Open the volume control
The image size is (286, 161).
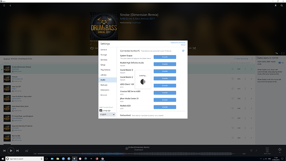coord(280,149)
